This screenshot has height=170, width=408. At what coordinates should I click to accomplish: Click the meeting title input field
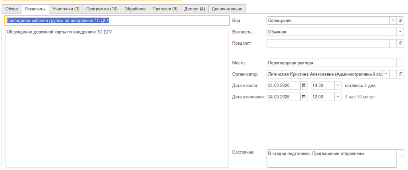click(x=117, y=21)
